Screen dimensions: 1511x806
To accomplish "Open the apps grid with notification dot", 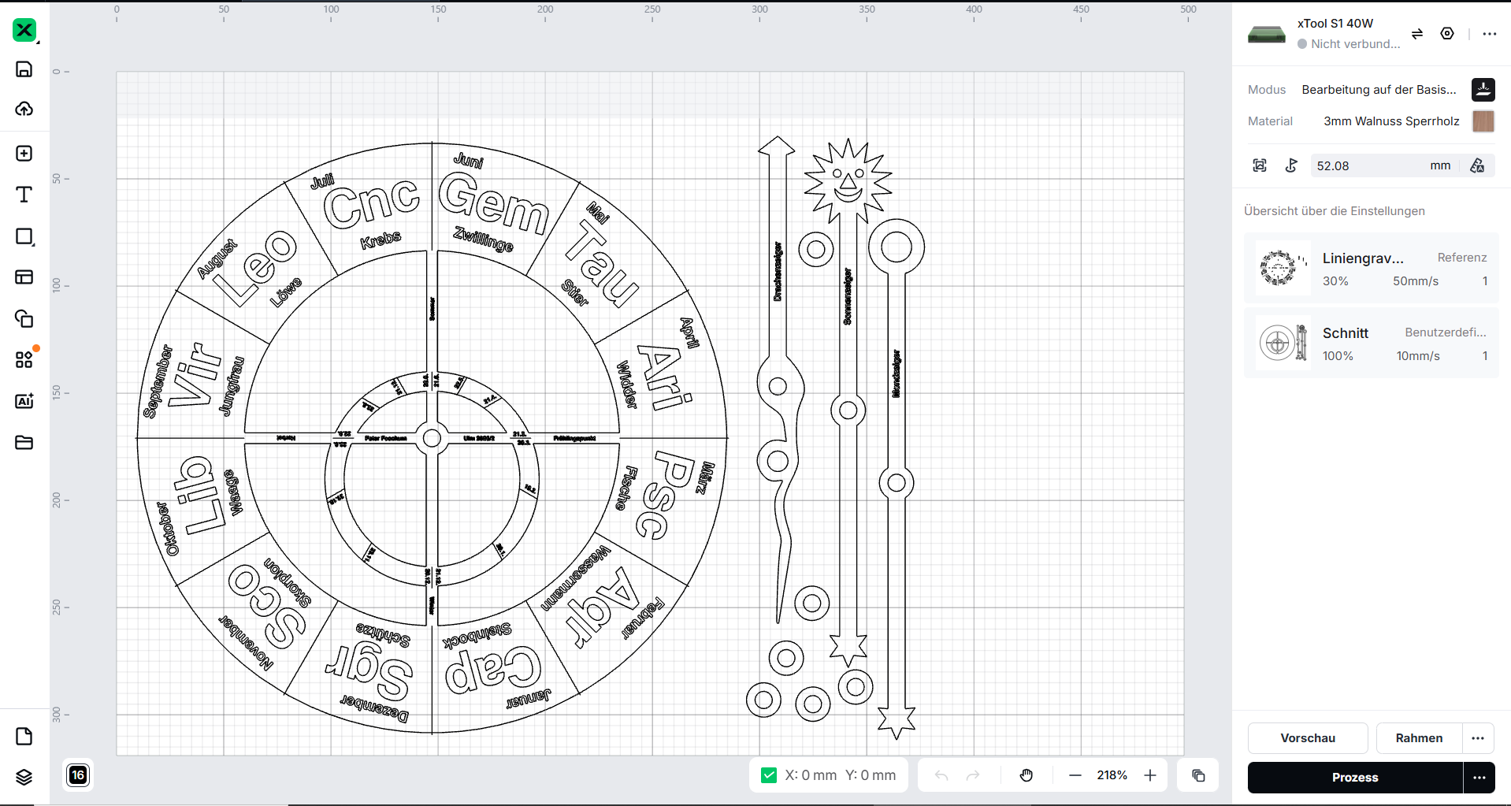I will [x=24, y=359].
